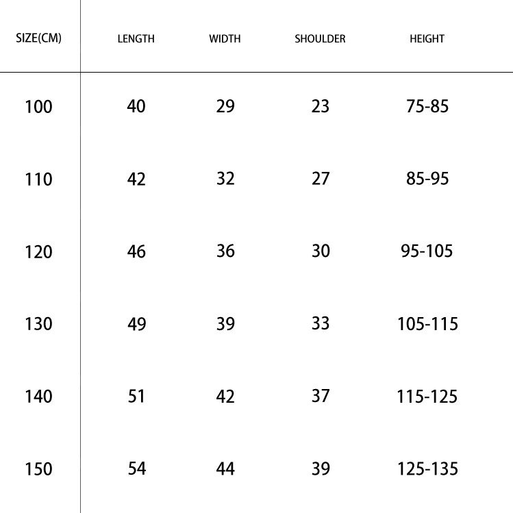Select size 120 row label

[38, 252]
